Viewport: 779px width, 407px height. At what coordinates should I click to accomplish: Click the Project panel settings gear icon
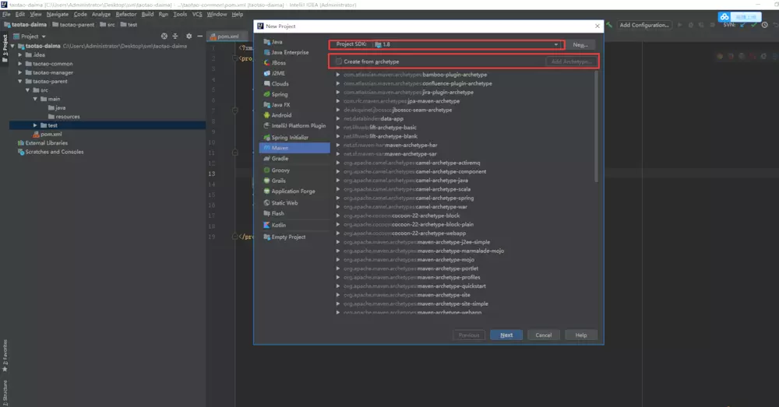pyautogui.click(x=189, y=37)
